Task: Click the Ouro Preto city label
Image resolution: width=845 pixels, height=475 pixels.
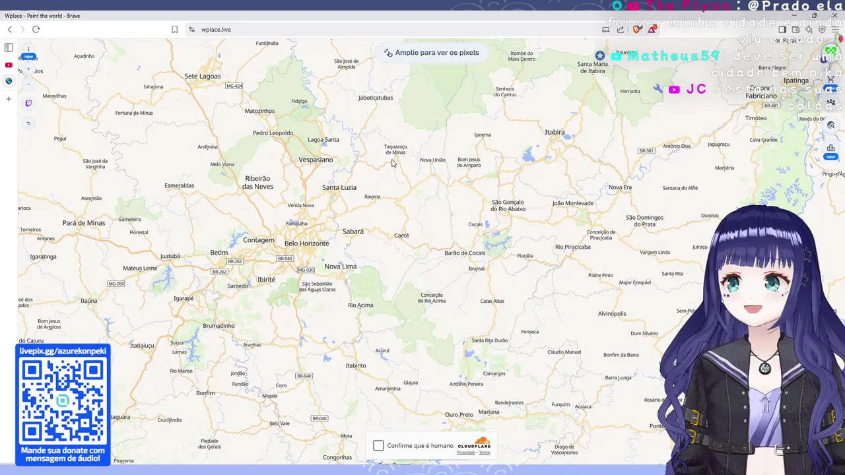Action: tap(459, 415)
